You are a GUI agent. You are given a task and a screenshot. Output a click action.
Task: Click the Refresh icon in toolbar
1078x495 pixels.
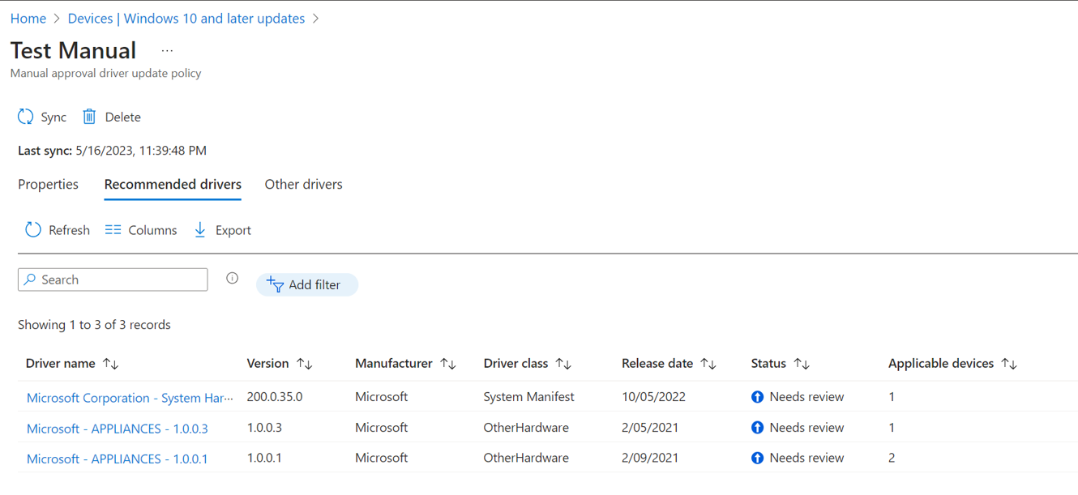(32, 230)
